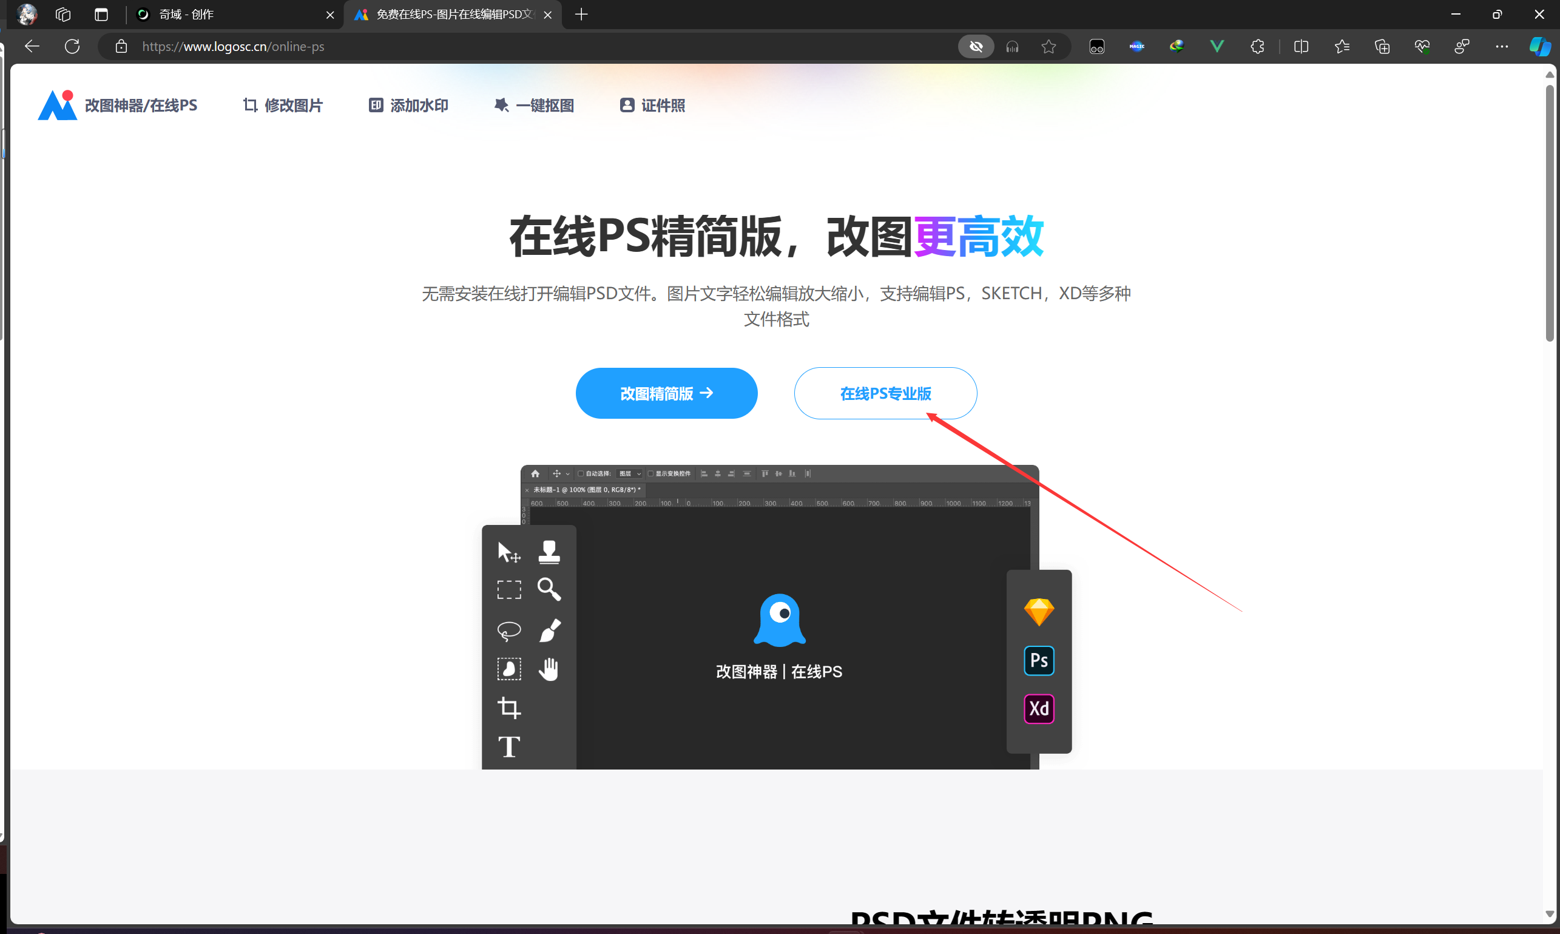The height and width of the screenshot is (934, 1560).
Task: Expand the 图层 dropdown in preview bar
Action: (629, 473)
